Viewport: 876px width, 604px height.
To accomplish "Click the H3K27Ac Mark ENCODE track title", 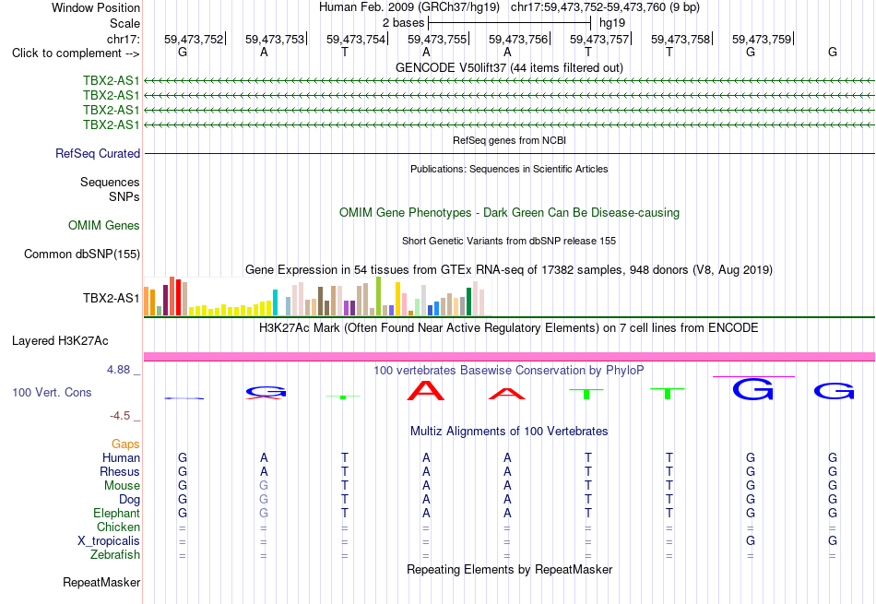I will click(x=509, y=328).
